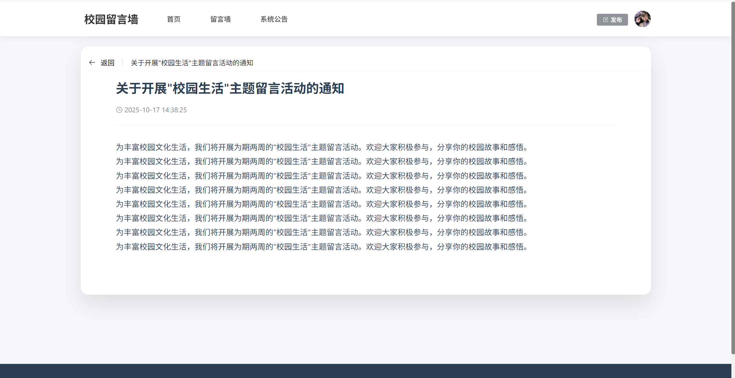Open the 系统公告 navigation tab
The width and height of the screenshot is (735, 378).
tap(274, 19)
